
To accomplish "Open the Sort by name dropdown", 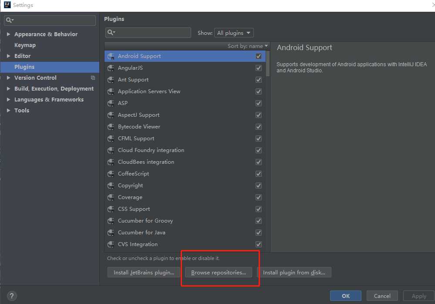I will pyautogui.click(x=247, y=46).
